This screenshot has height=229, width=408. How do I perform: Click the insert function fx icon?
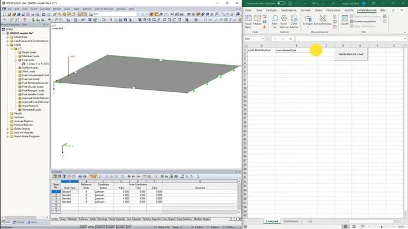point(291,39)
